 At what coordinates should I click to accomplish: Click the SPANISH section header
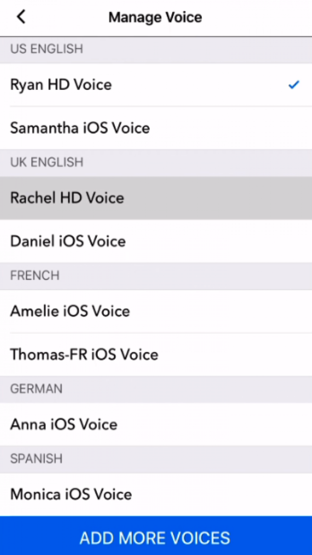tap(36, 459)
